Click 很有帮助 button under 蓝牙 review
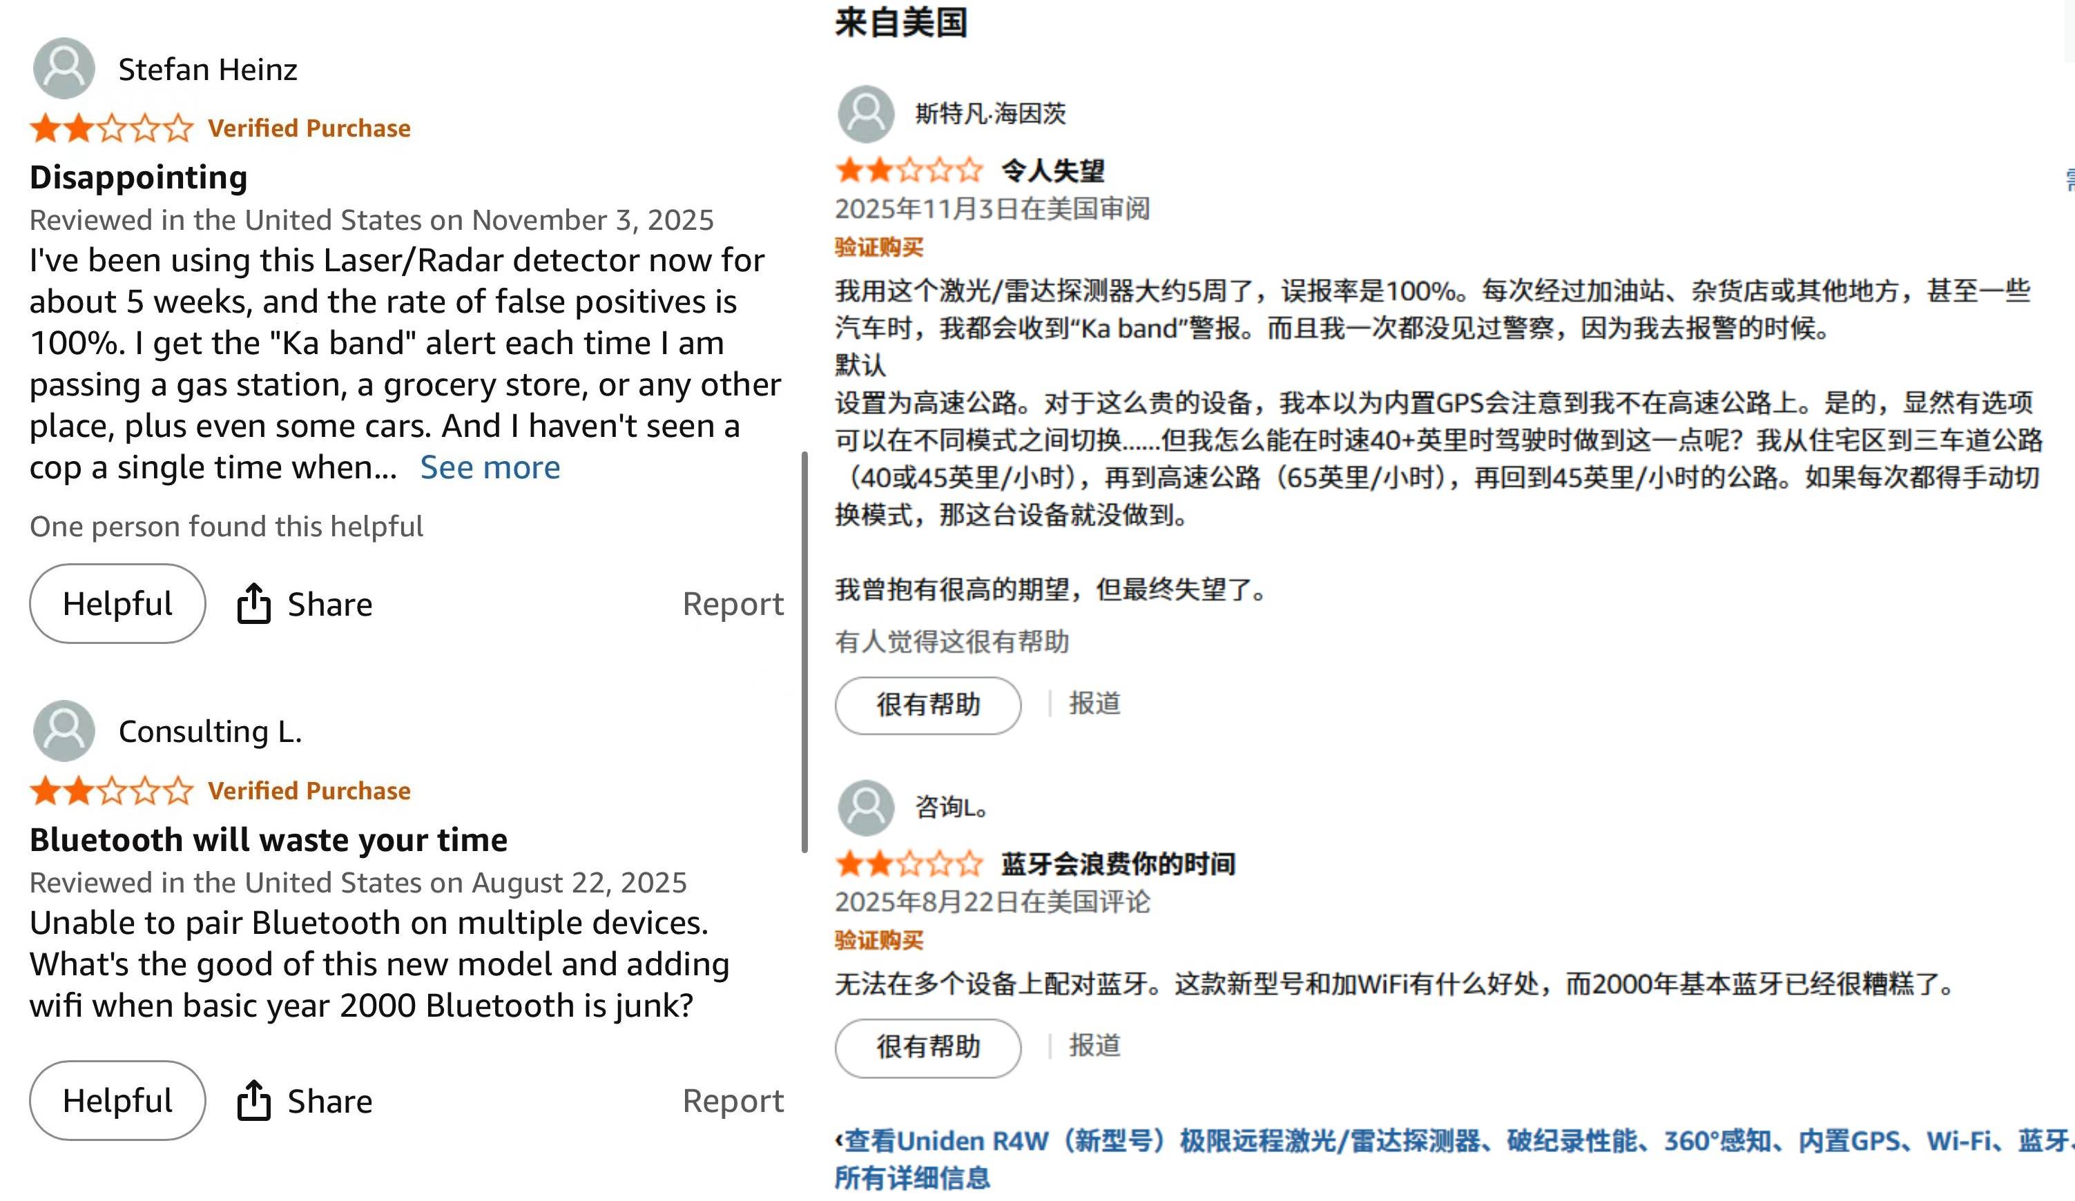Screen dimensions: 2075x1201 click(928, 1047)
